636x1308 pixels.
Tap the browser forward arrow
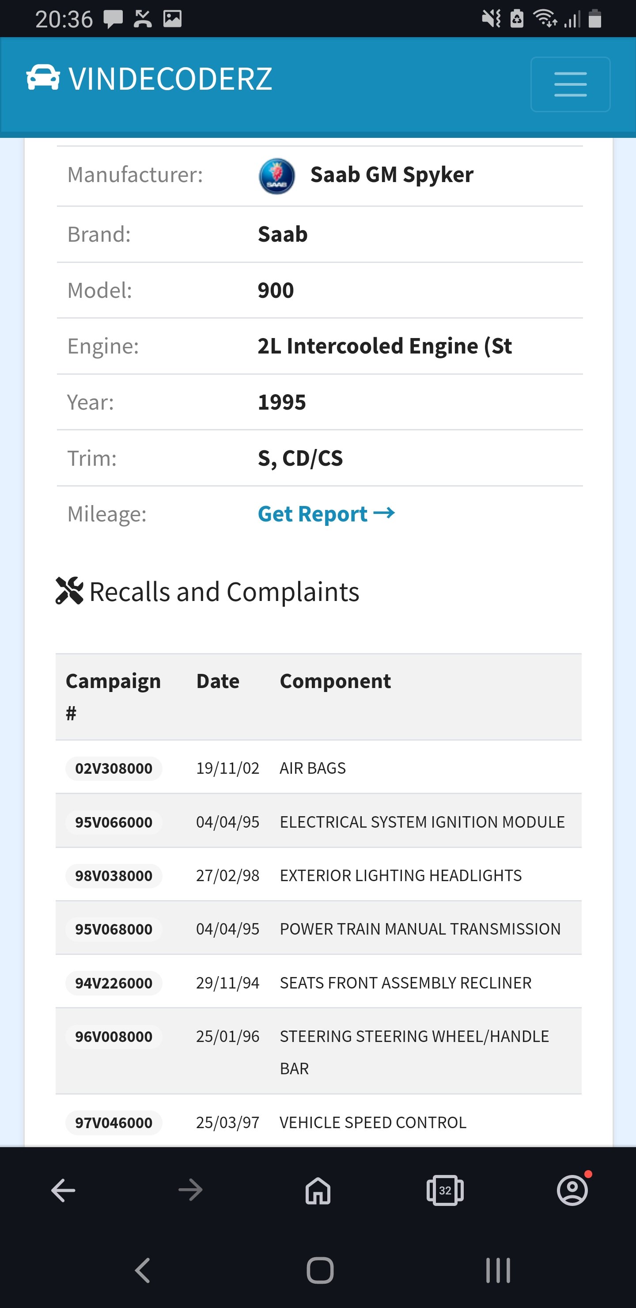coord(191,1190)
